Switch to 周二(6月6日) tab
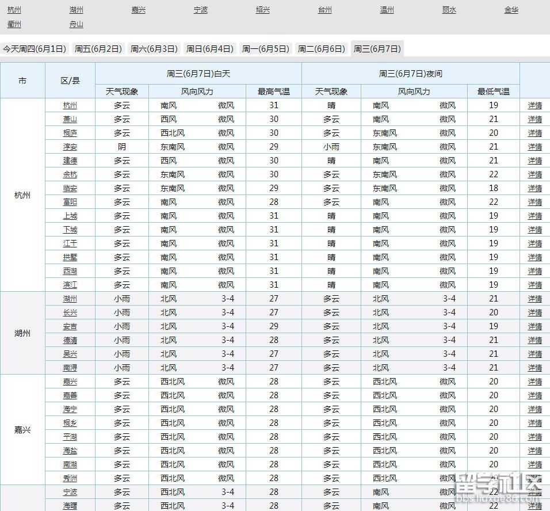This screenshot has height=511, width=550. pyautogui.click(x=322, y=49)
